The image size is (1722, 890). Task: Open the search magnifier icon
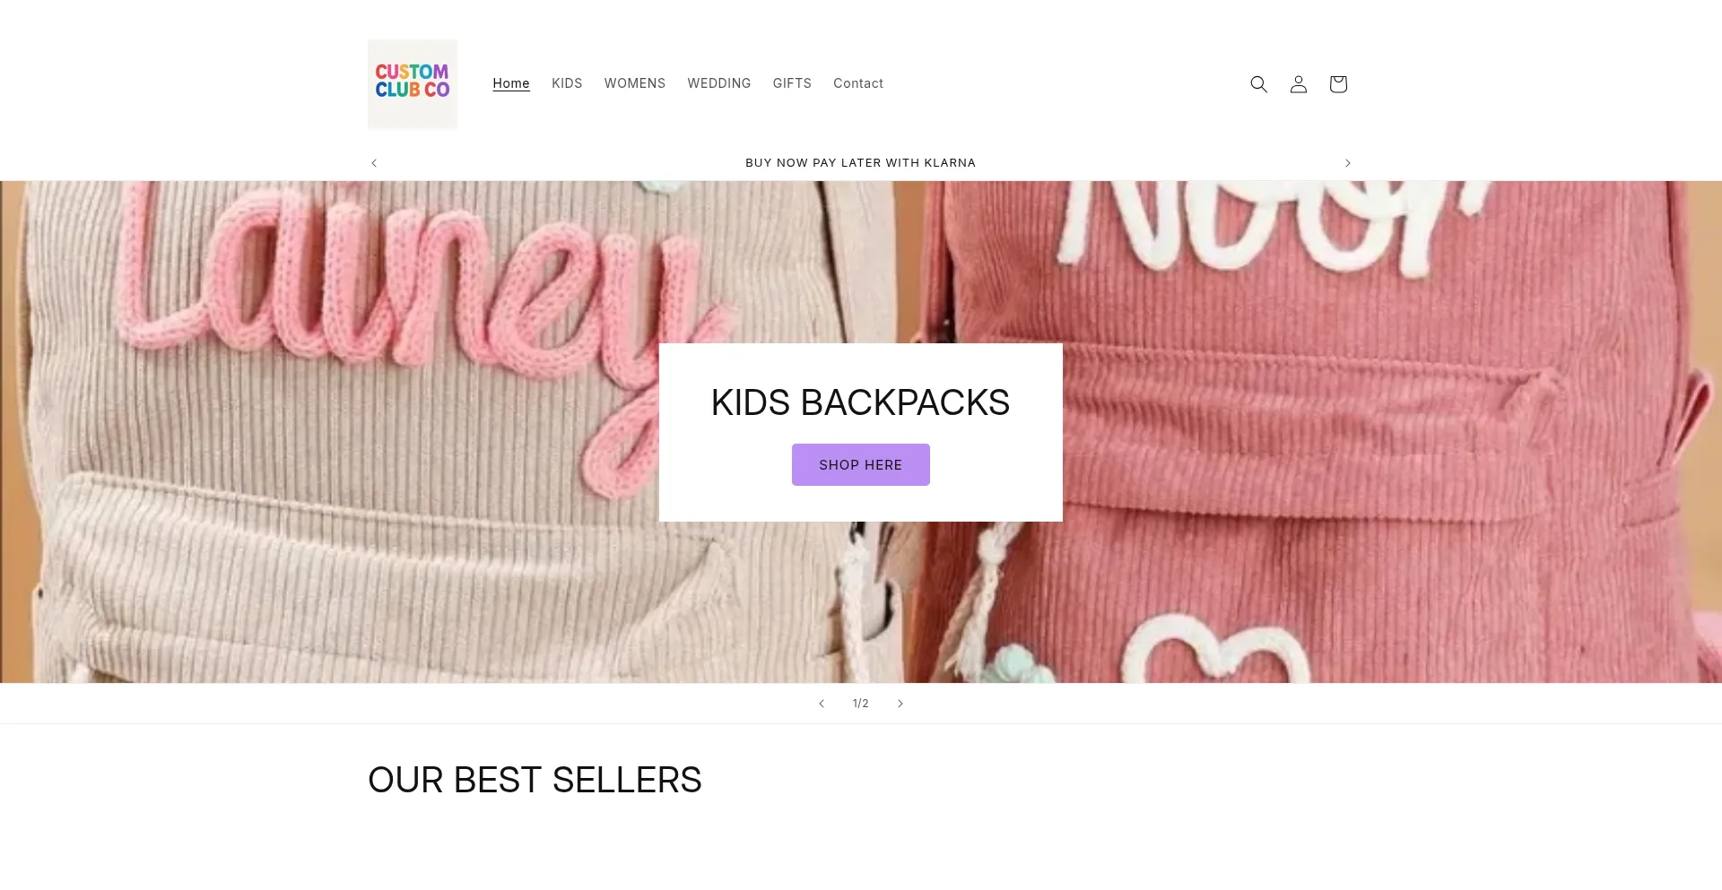pos(1258,83)
